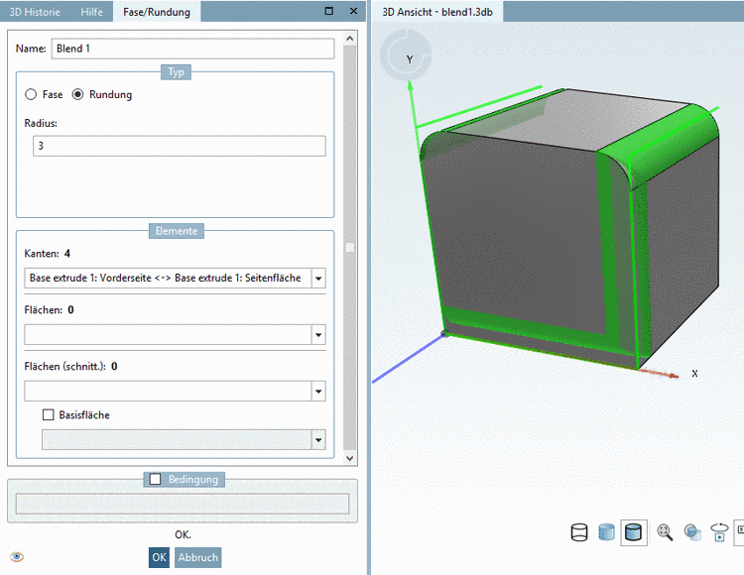Click the X axis label in 3D view
The height and width of the screenshot is (575, 744).
point(694,374)
